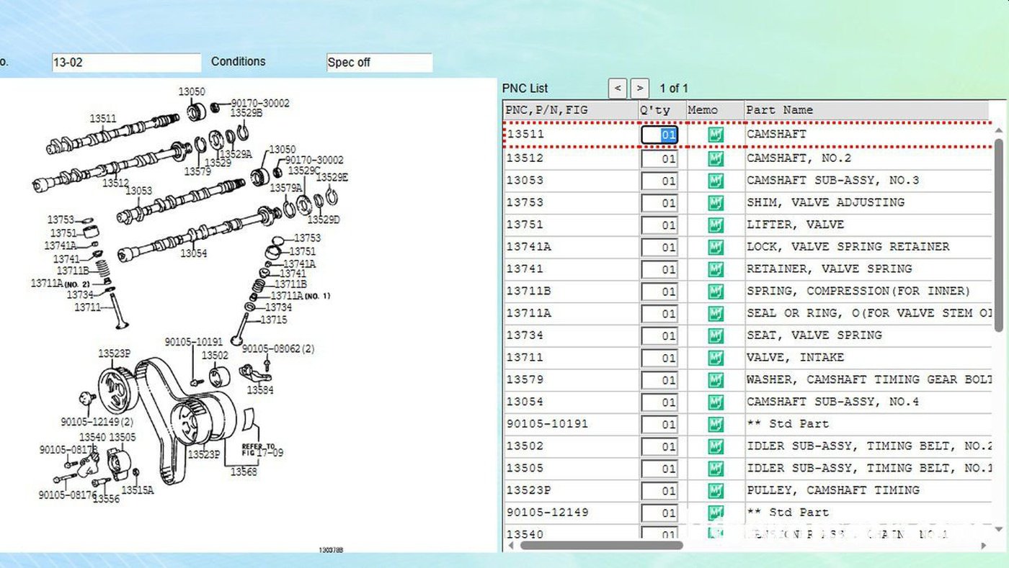Click the 90105-08062 (2) bolt label
The height and width of the screenshot is (568, 1009).
point(278,348)
